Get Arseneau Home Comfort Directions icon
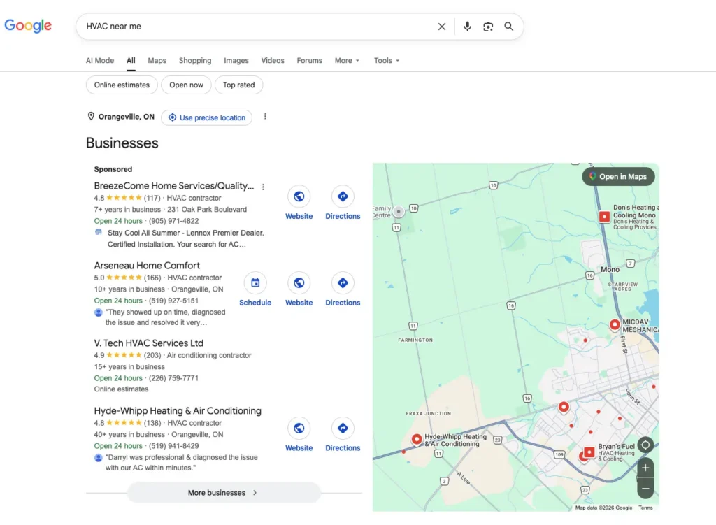This screenshot has height=525, width=716. coord(343,282)
